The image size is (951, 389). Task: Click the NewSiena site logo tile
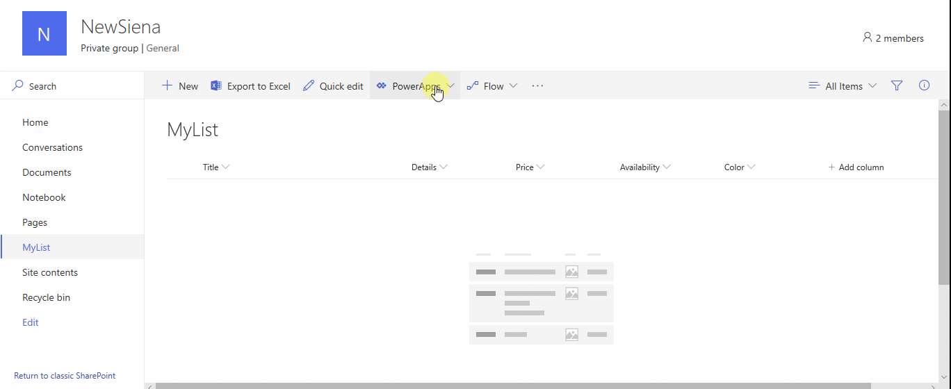pyautogui.click(x=44, y=33)
